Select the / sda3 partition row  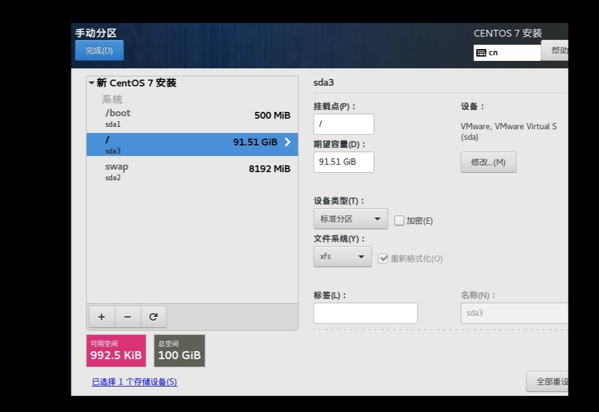tap(192, 144)
